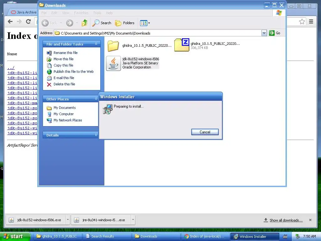Open My Computer from Other Places
Viewport: 321px width, 241px height.
[64, 114]
